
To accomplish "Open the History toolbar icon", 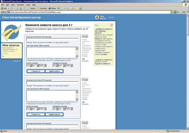I will [59, 8].
